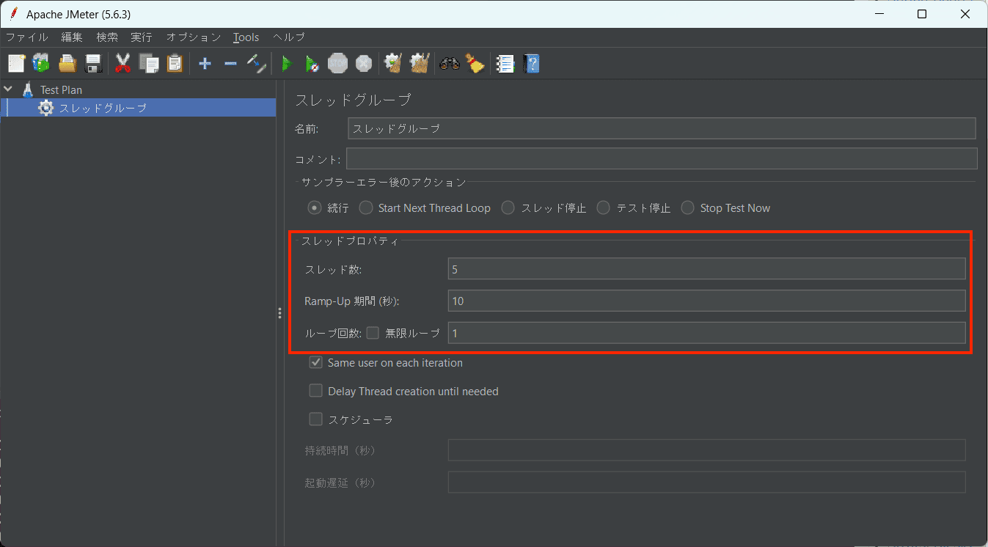Select スレッドグループ in the tree
Screen dimensions: 988x547
coord(103,108)
